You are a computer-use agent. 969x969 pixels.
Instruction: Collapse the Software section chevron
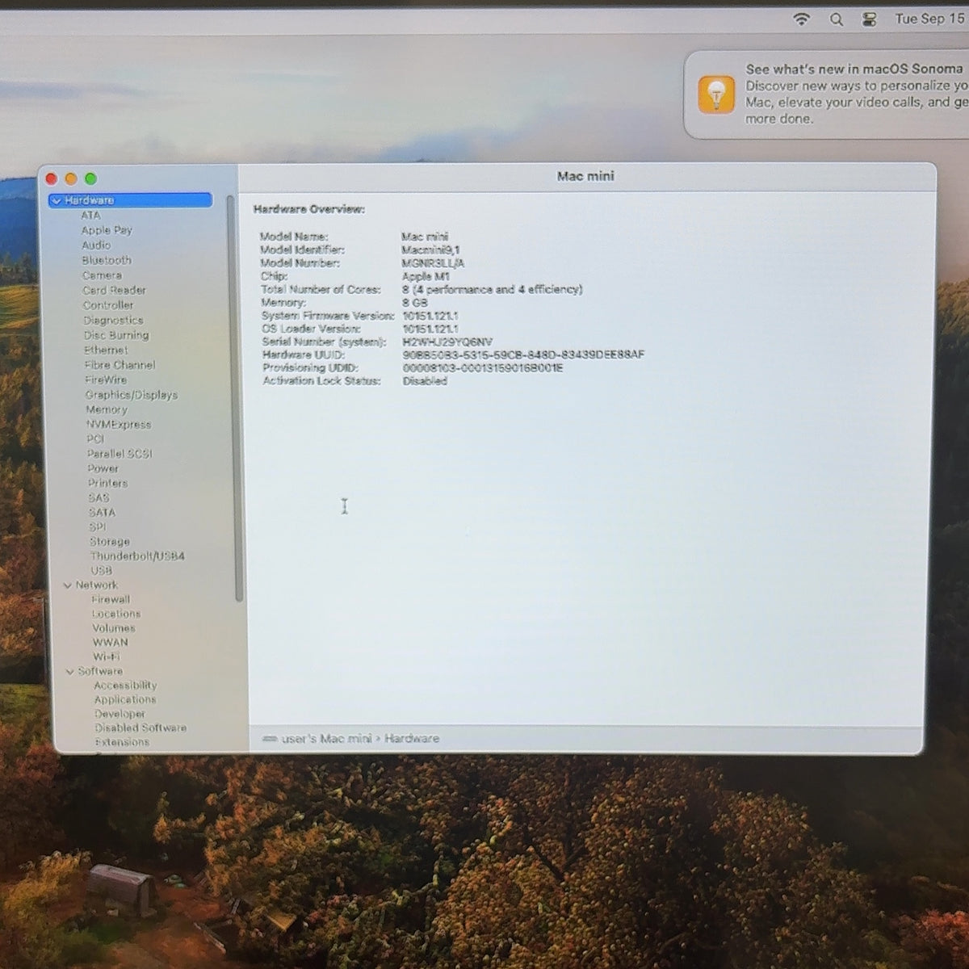(x=70, y=671)
